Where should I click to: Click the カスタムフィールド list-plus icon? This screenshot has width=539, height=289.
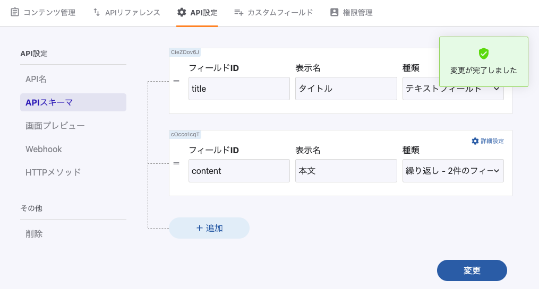(239, 12)
